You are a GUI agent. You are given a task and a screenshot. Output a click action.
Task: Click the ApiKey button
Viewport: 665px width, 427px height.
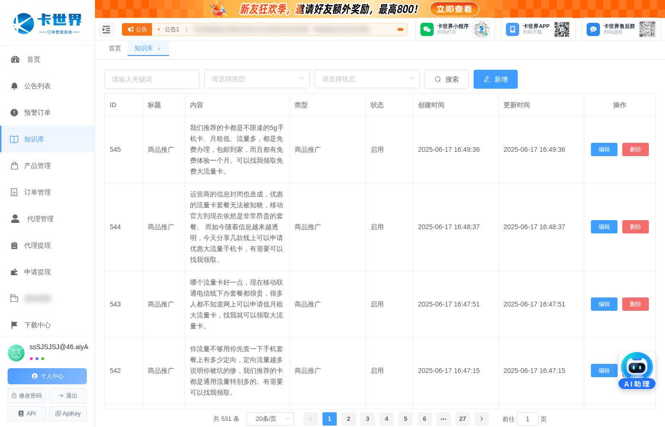tap(68, 414)
